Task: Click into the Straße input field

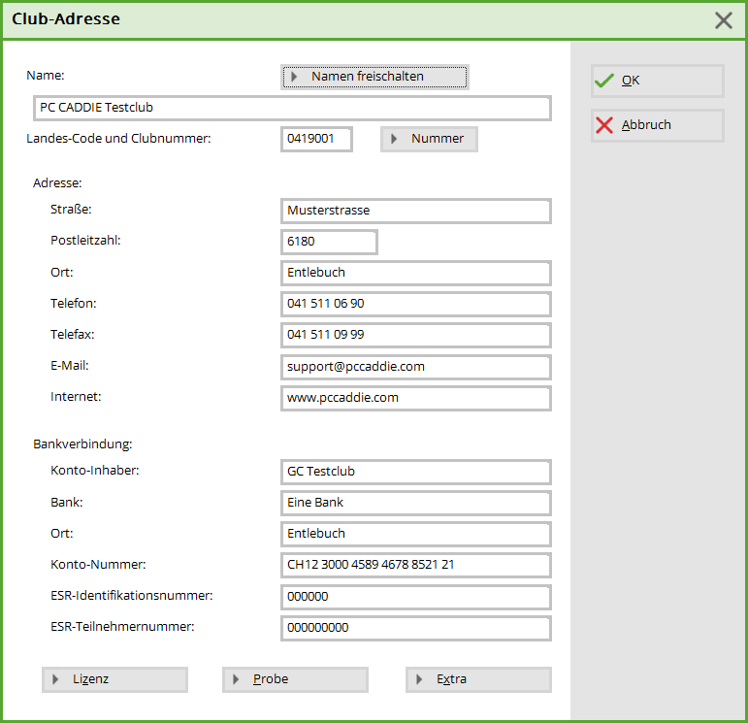Action: click(415, 211)
